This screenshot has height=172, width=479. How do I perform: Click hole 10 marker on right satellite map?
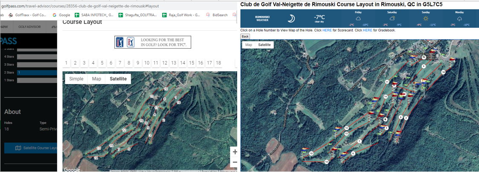tap(424, 57)
